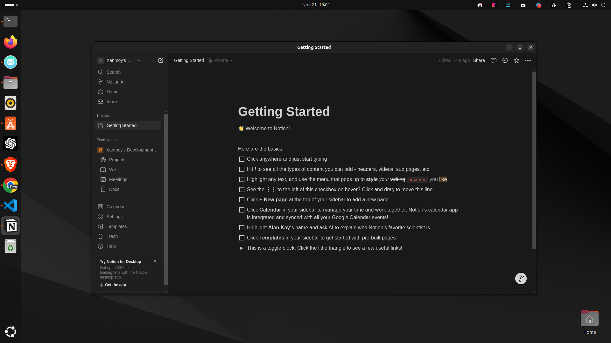Image resolution: width=611 pixels, height=343 pixels.
Task: Click the sidebar vertical scrollbar
Action: pos(166,199)
